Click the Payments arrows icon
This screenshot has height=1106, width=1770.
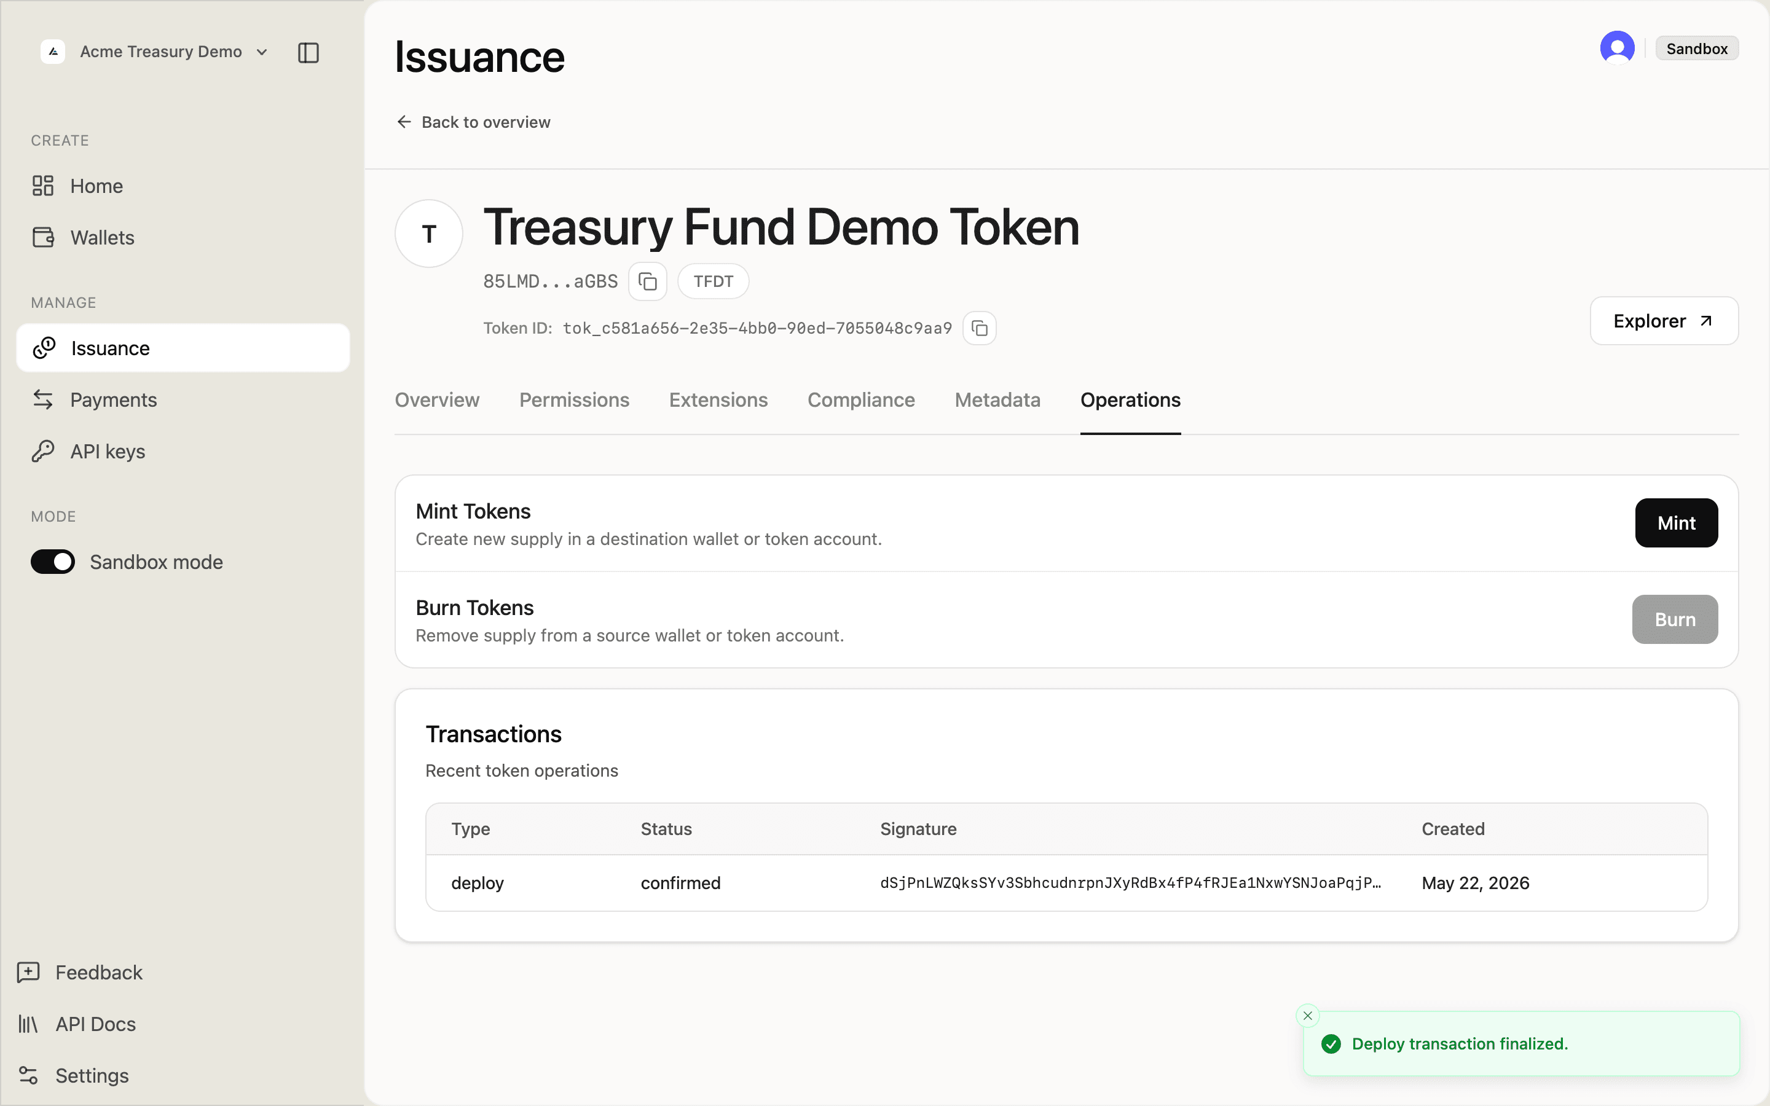pos(43,400)
